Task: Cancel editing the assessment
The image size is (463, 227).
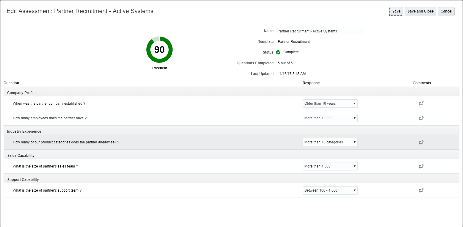Action: [446, 11]
